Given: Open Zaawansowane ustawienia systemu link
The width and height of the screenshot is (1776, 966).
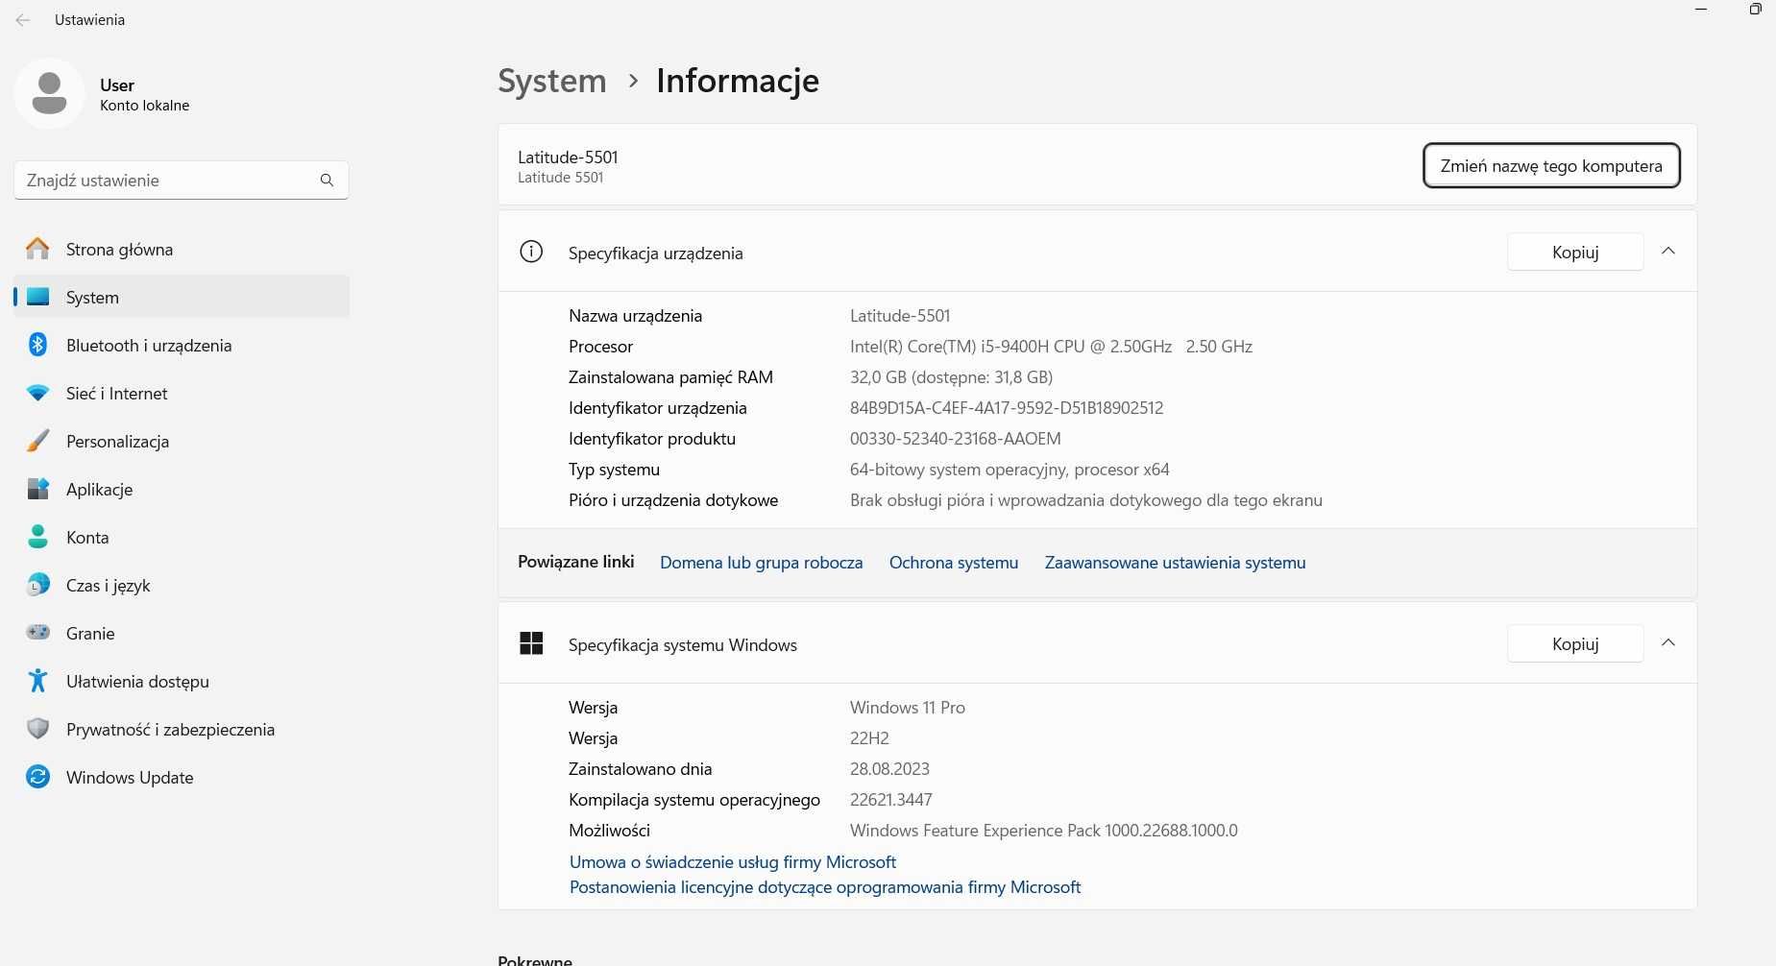Looking at the screenshot, I should click(1175, 562).
